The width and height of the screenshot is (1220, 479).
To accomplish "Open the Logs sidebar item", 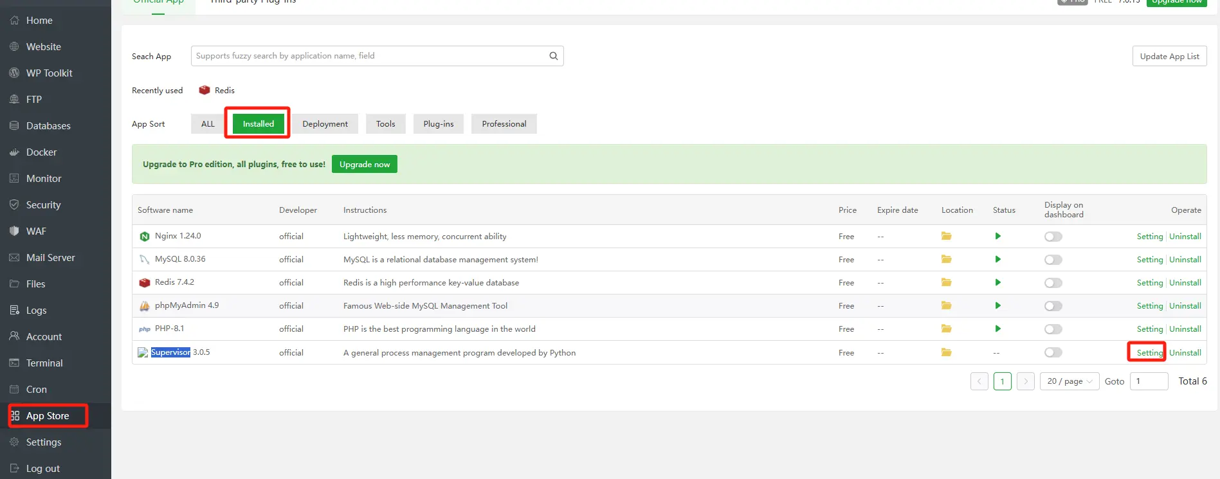I will tap(36, 311).
